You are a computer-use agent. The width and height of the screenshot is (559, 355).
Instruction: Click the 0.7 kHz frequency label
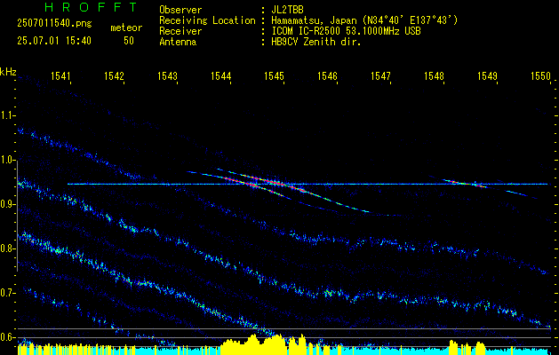7,293
